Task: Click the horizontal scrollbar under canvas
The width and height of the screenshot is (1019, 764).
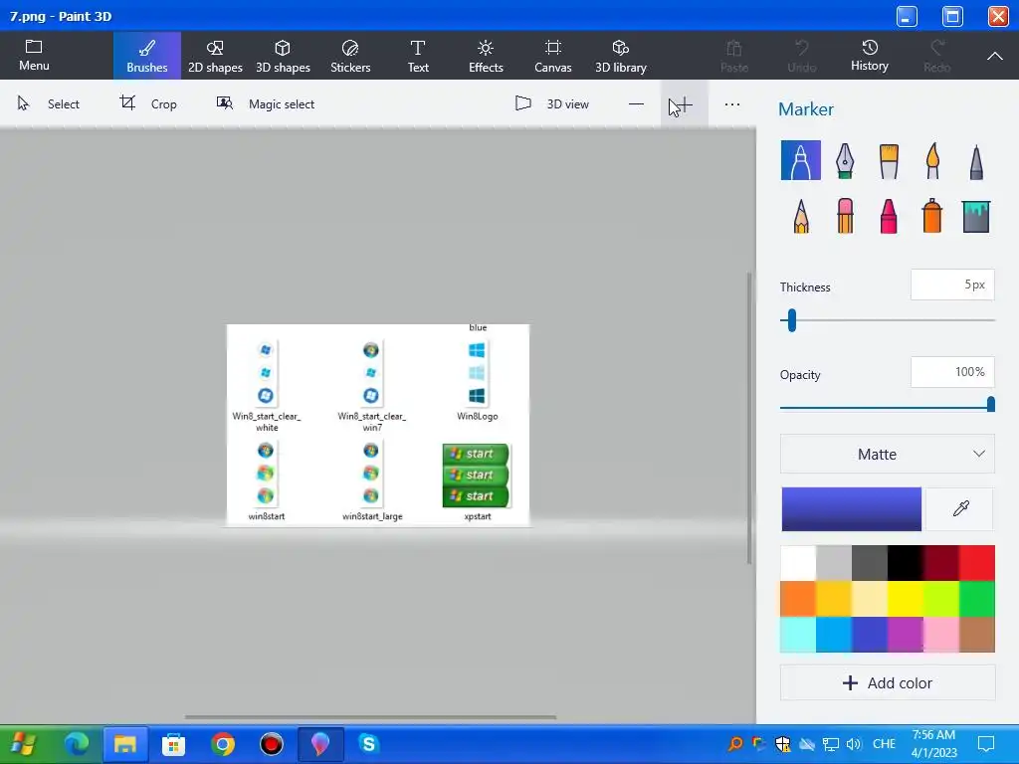Action: (370, 717)
